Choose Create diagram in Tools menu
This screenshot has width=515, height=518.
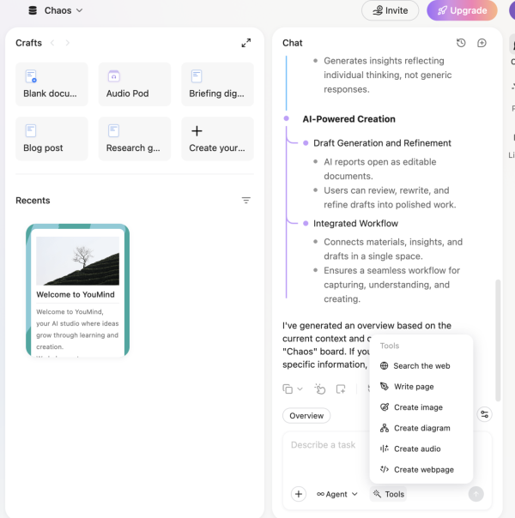(421, 428)
